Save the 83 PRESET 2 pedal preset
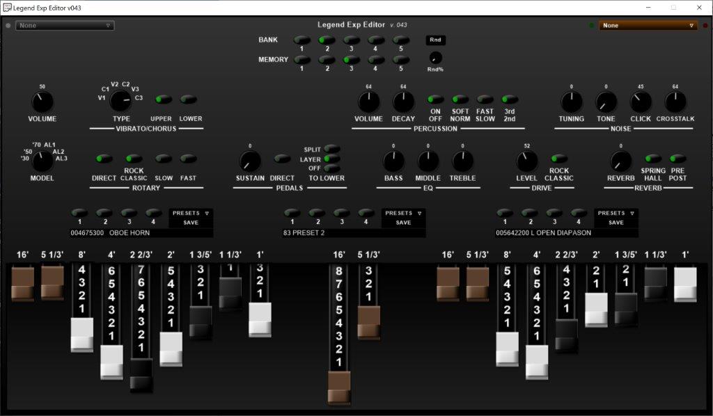The width and height of the screenshot is (713, 416). point(403,223)
